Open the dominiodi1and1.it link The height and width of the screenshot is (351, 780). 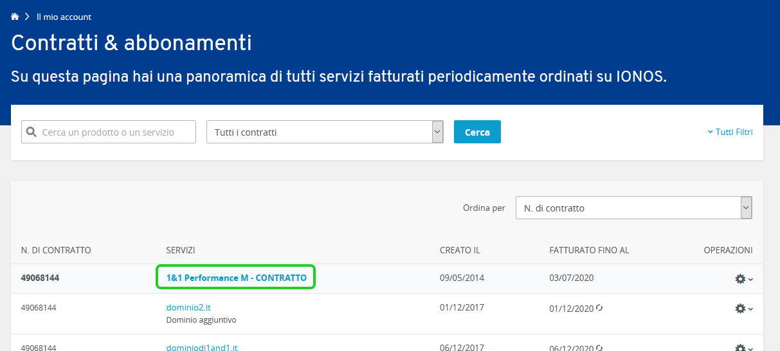pyautogui.click(x=202, y=347)
